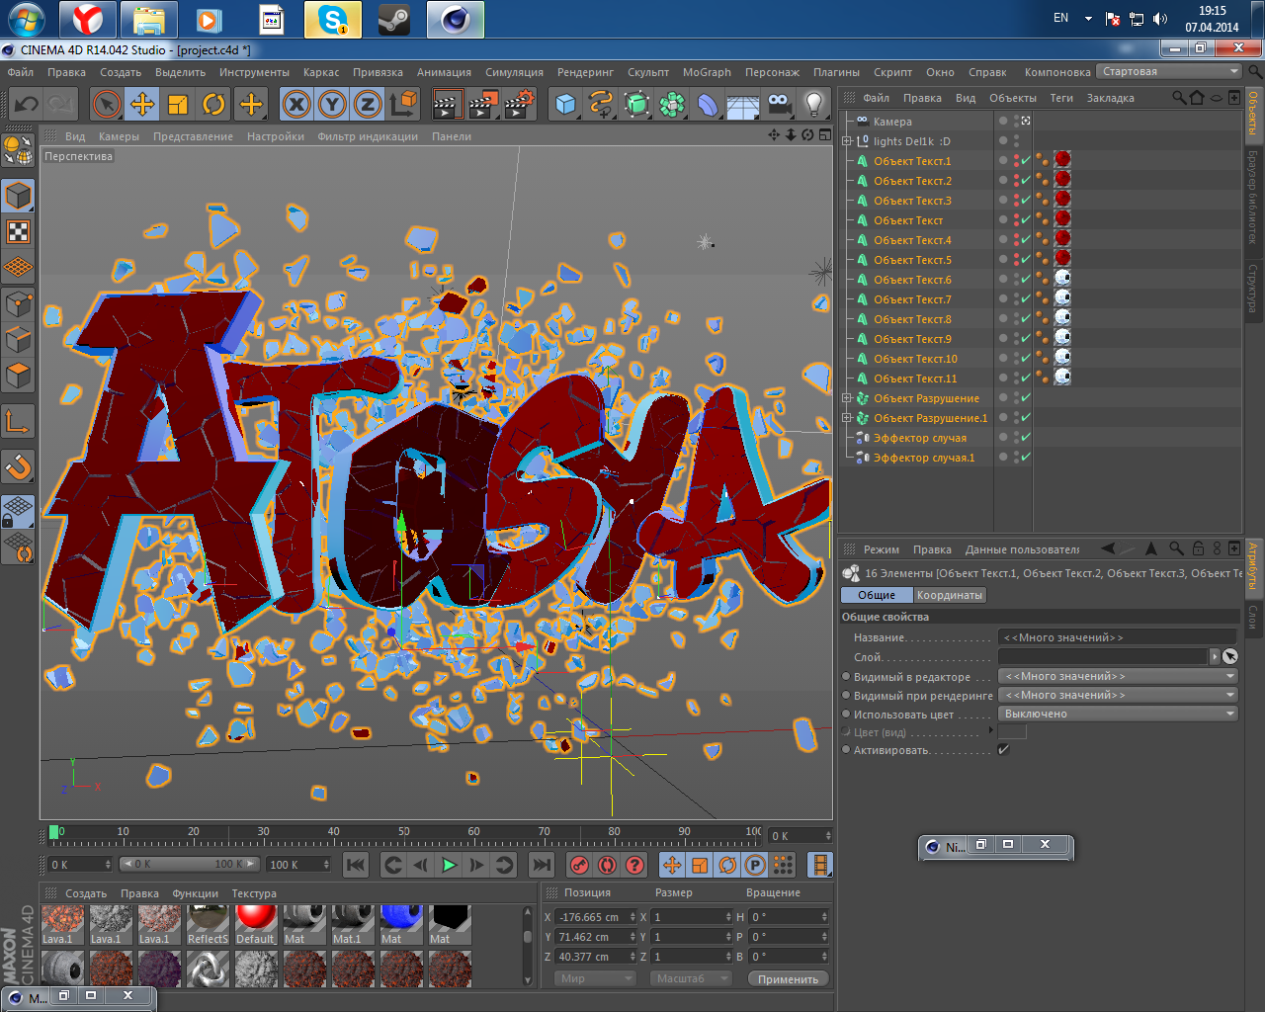Click timeline preview range slider bar
Screen dimensions: 1265x1012
click(x=190, y=864)
